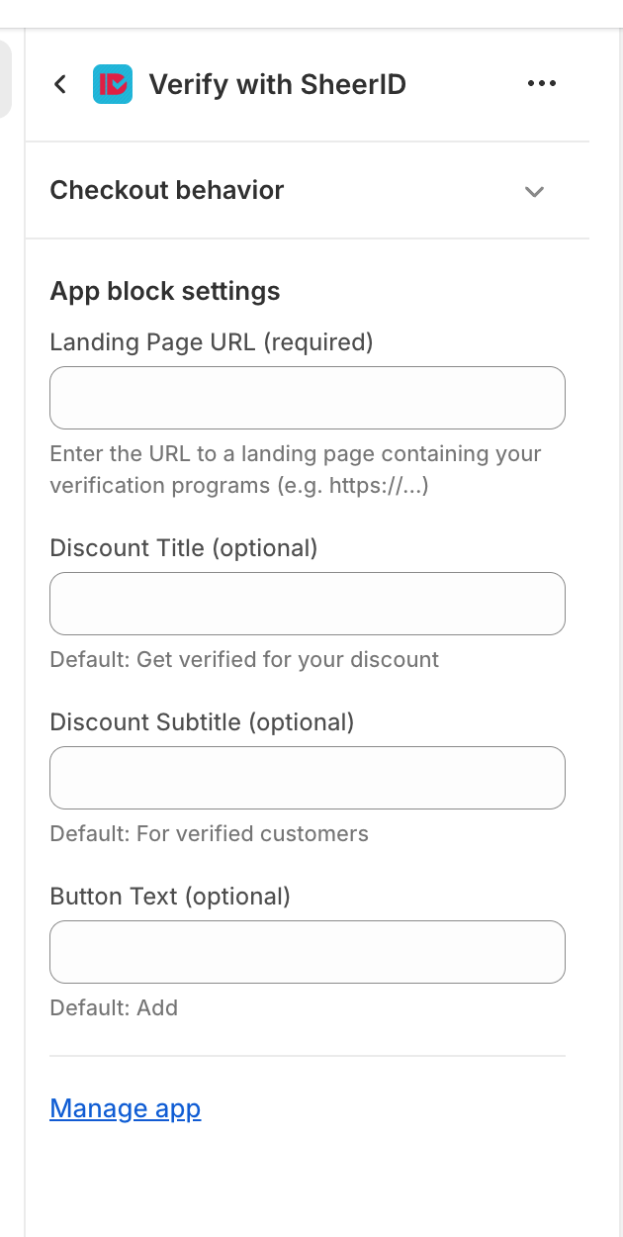Image resolution: width=623 pixels, height=1237 pixels.
Task: Click the "Landing Page URL (required)" label
Action: [x=212, y=342]
